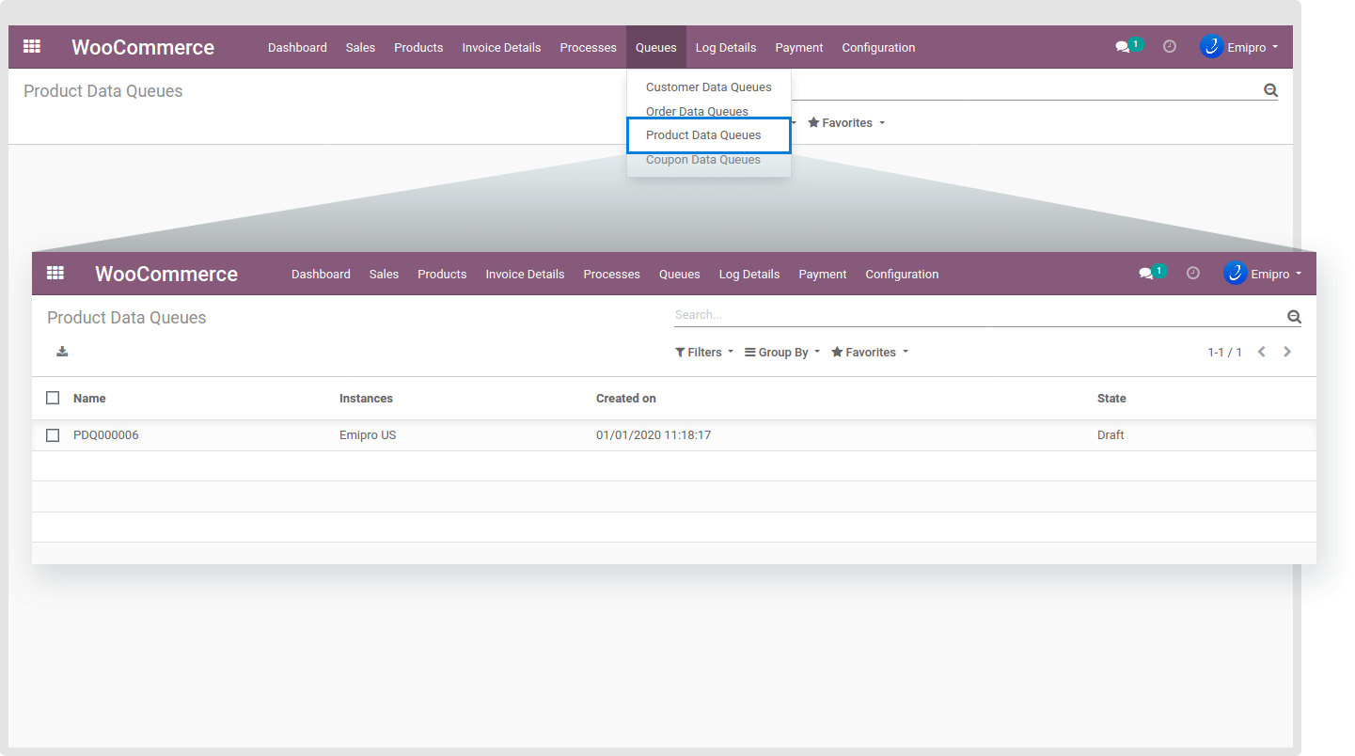Select all rows with header checkbox
The image size is (1355, 756).
click(x=53, y=398)
